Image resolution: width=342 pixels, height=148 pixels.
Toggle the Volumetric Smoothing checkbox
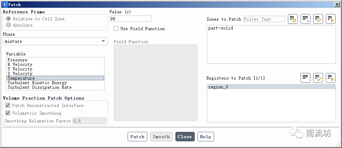7,113
